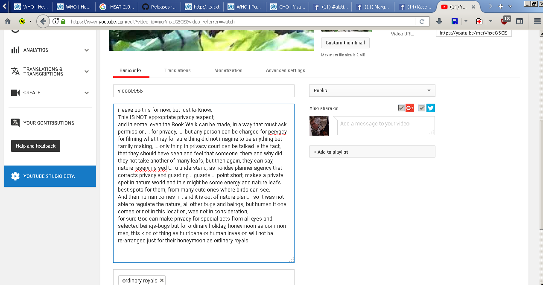The height and width of the screenshot is (285, 543).
Task: Expand the Analytics chevron
Action: click(x=87, y=50)
